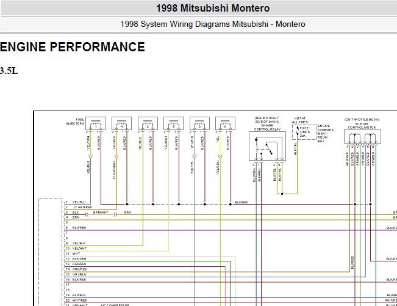Click connector pin row '13 RED/BLU'
397x306 pixels.
(x=76, y=264)
